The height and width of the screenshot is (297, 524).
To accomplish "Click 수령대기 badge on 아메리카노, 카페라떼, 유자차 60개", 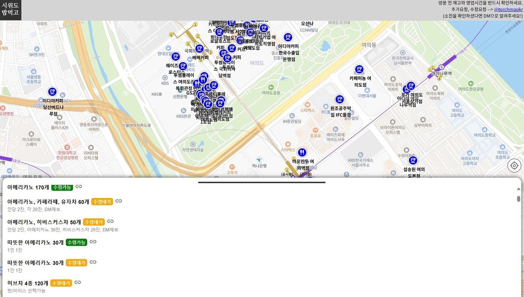I will pyautogui.click(x=102, y=201).
